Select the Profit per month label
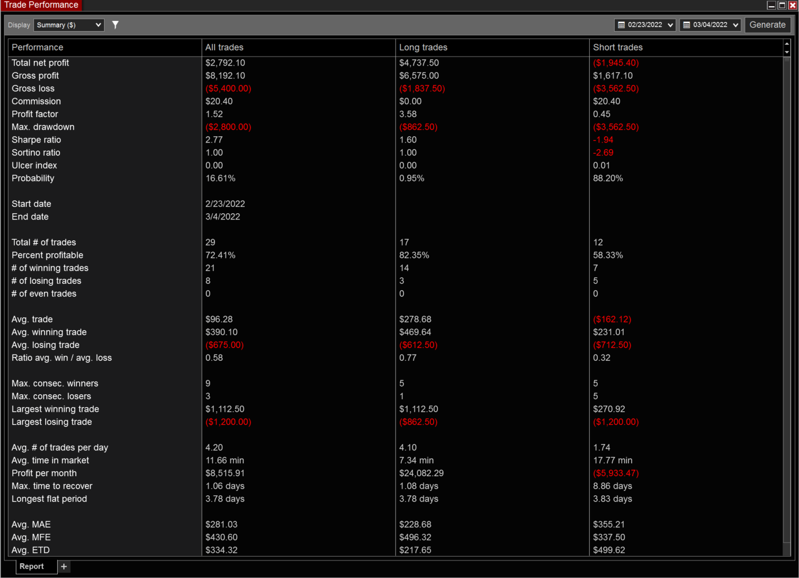This screenshot has width=799, height=578. pyautogui.click(x=44, y=473)
